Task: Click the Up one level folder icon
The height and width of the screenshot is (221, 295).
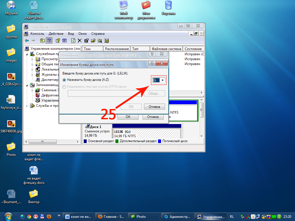Action: (42, 41)
